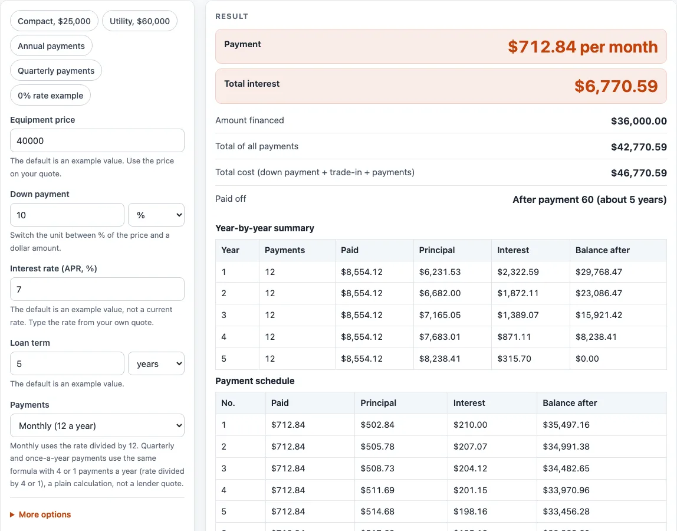Select the $712.84 per month payment value

click(x=583, y=47)
